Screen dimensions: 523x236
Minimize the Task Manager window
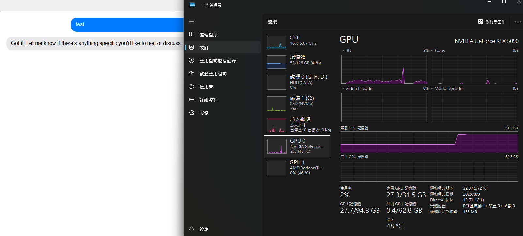489,2
